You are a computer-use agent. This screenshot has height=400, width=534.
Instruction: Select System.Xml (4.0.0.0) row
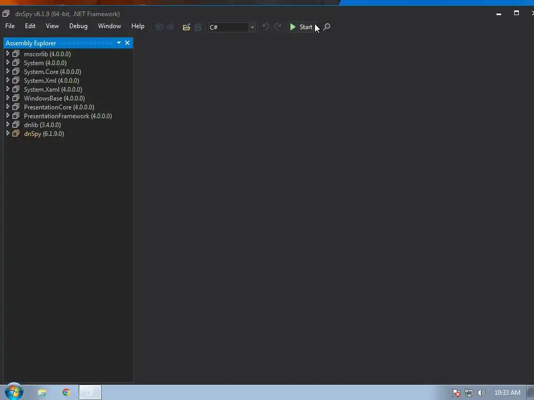[x=52, y=81]
